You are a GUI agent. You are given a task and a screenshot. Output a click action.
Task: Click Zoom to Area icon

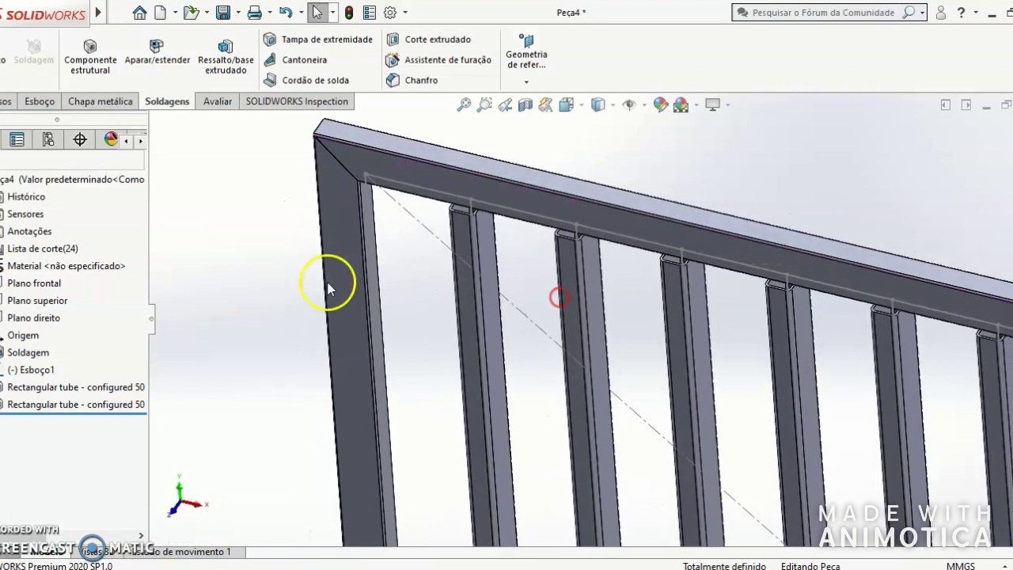[484, 104]
